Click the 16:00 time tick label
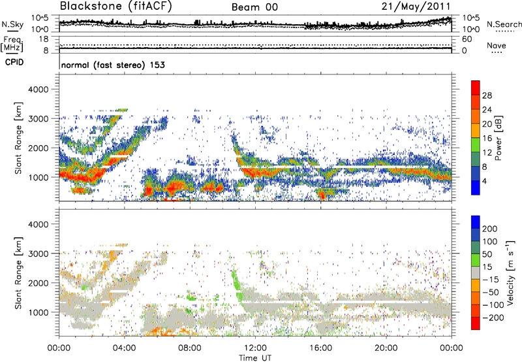The image size is (522, 362). [320, 348]
